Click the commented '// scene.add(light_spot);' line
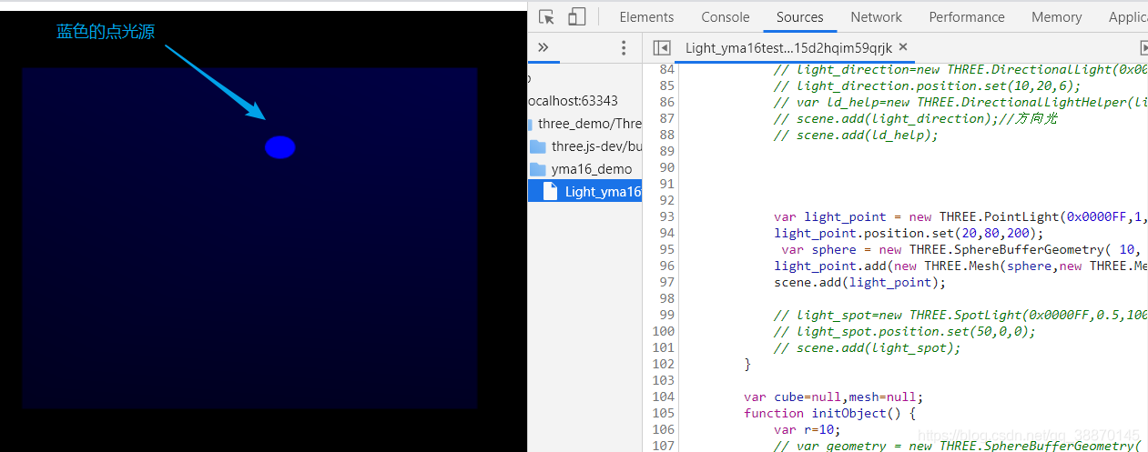Viewport: 1148px width, 452px height. (x=868, y=347)
